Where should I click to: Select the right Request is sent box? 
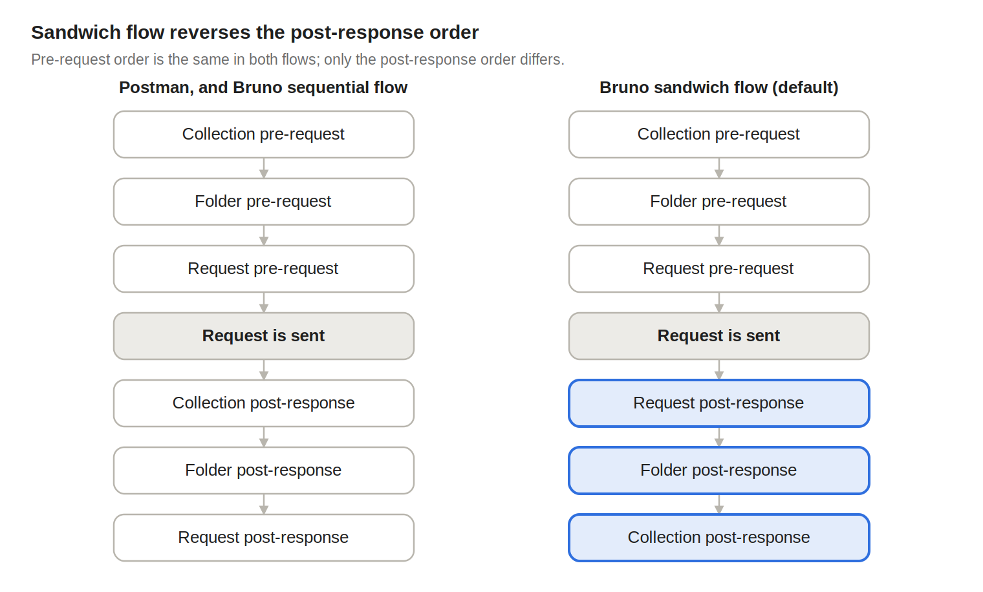click(719, 336)
